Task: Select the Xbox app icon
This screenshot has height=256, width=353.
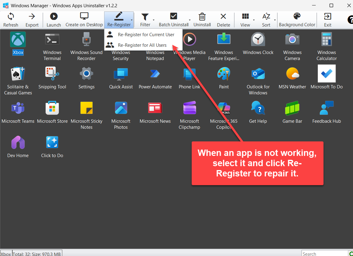Action: 18,40
